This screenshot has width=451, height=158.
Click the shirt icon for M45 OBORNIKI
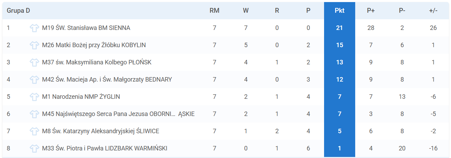pos(34,114)
